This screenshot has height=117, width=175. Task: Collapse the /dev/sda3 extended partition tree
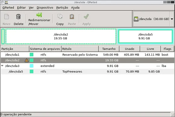[2, 66]
